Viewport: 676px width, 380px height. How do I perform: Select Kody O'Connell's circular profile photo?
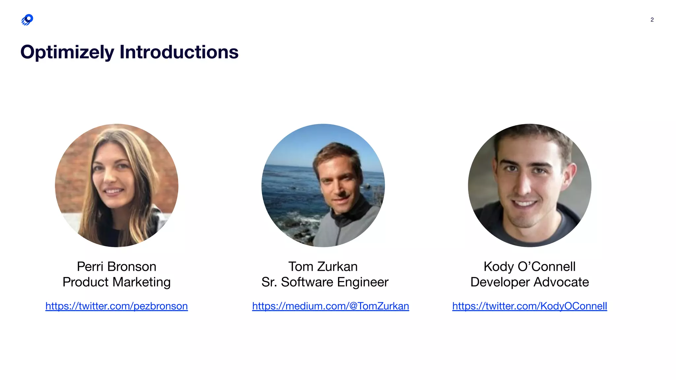529,185
